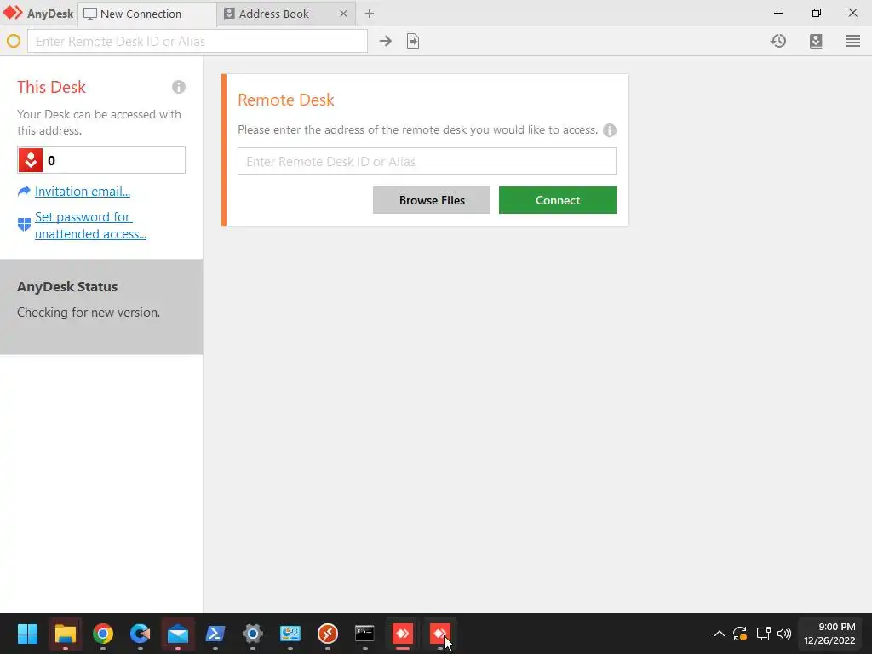Screen dimensions: 872x654
Task: Click the network tray icon
Action: click(763, 634)
